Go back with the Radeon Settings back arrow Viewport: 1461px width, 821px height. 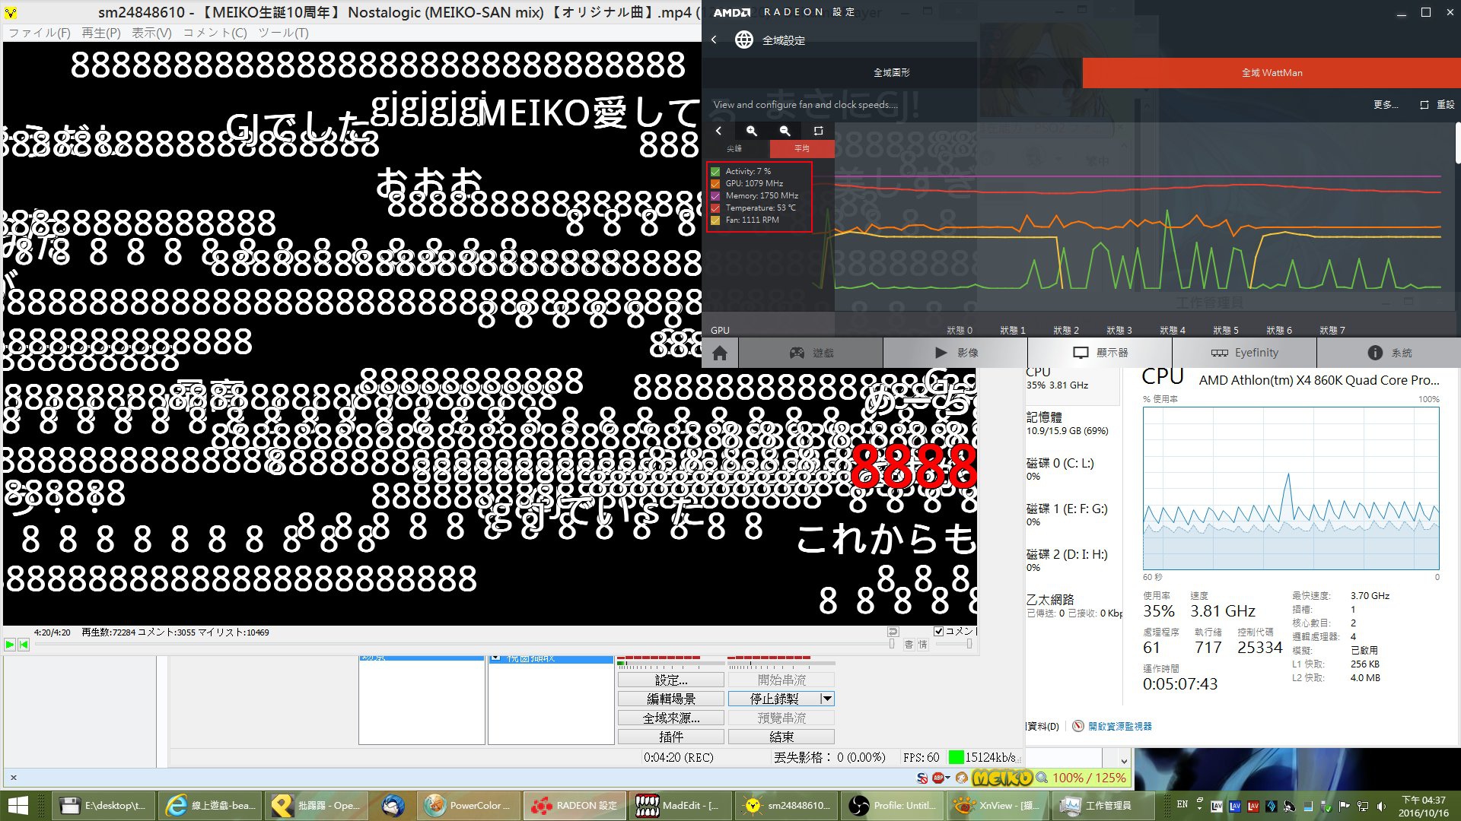click(x=714, y=40)
